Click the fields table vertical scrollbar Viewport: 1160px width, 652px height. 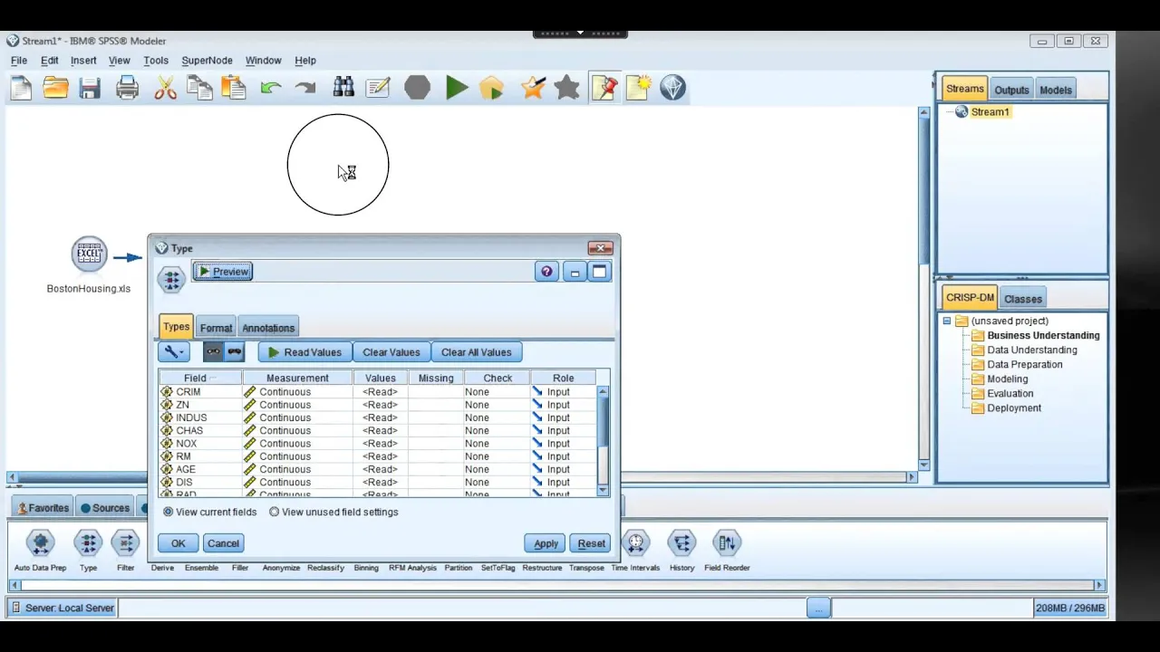[x=603, y=441]
